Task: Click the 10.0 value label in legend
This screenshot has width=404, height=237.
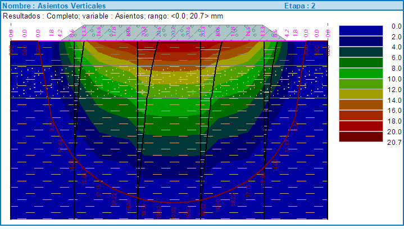Action: pos(386,79)
